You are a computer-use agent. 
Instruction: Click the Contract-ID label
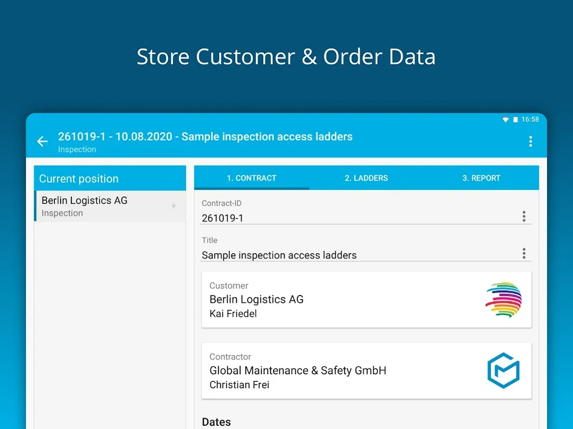(x=221, y=203)
